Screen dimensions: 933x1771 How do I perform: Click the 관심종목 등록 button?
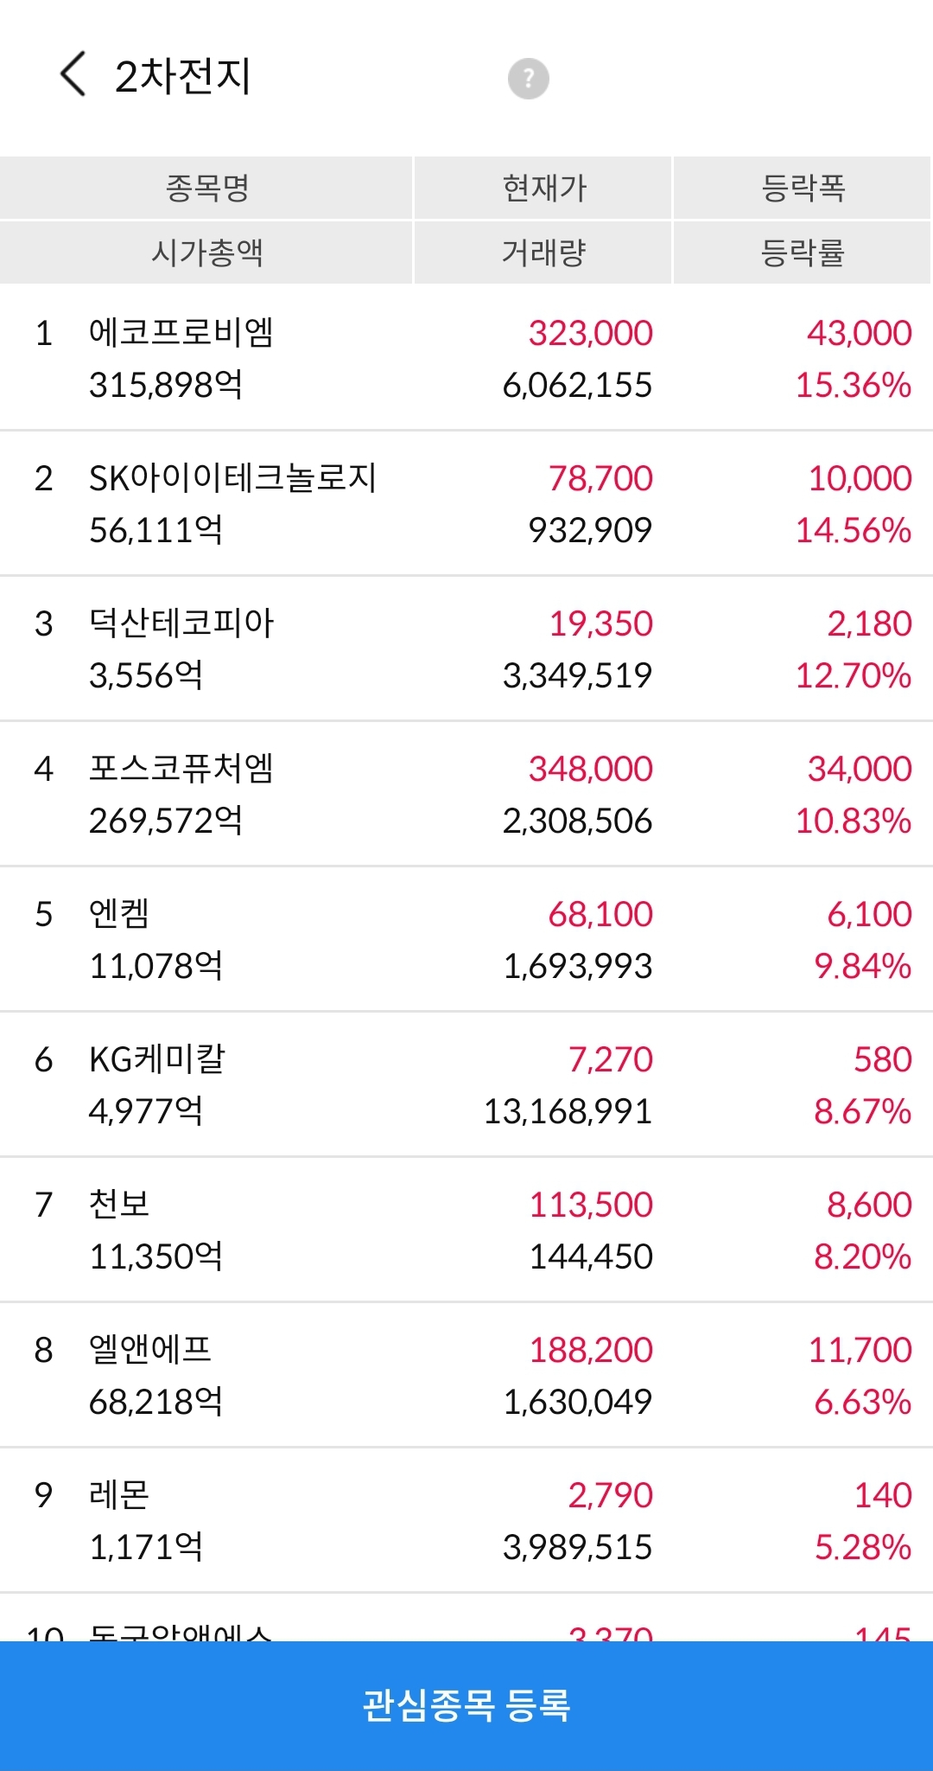(x=466, y=1705)
